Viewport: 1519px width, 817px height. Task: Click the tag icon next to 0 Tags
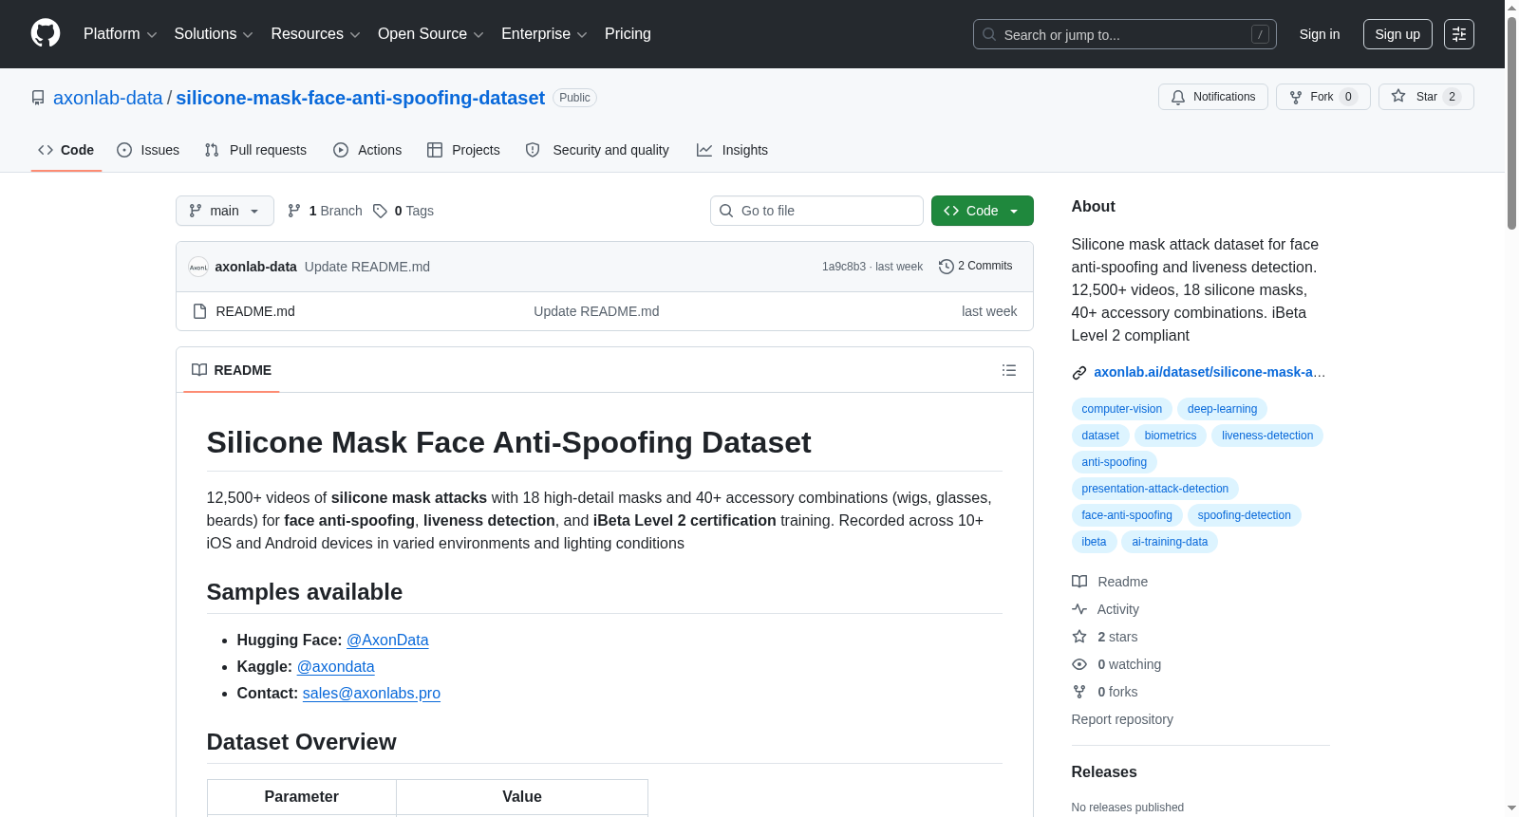[x=380, y=211]
